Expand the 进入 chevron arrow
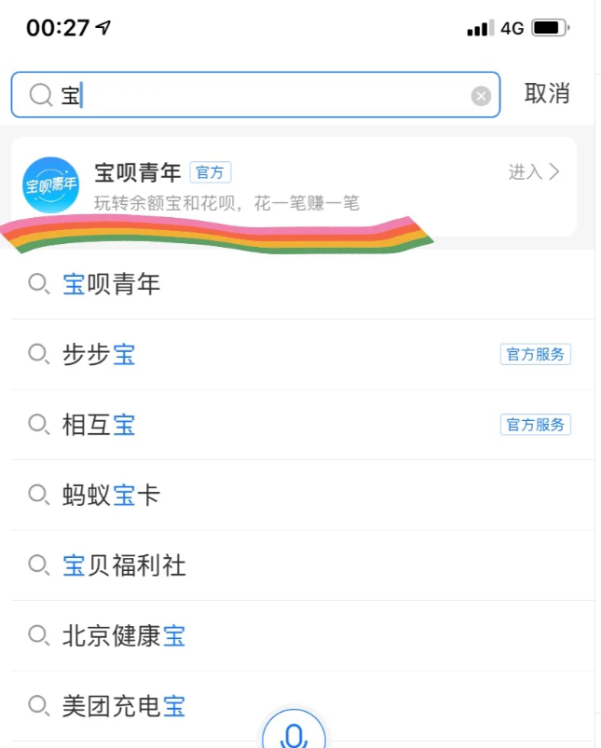This screenshot has width=601, height=748. coord(553,171)
